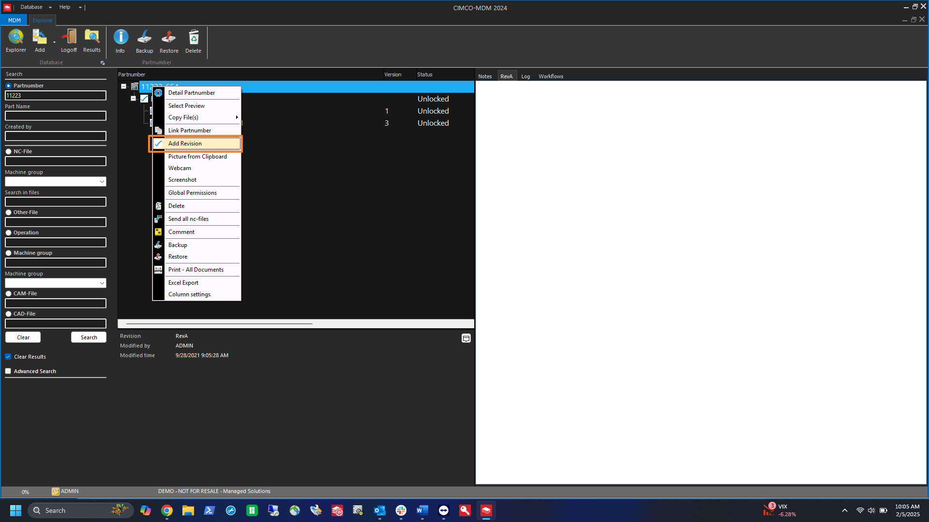The width and height of the screenshot is (929, 522).
Task: Open the Add button dropdown arrow
Action: coord(54,43)
